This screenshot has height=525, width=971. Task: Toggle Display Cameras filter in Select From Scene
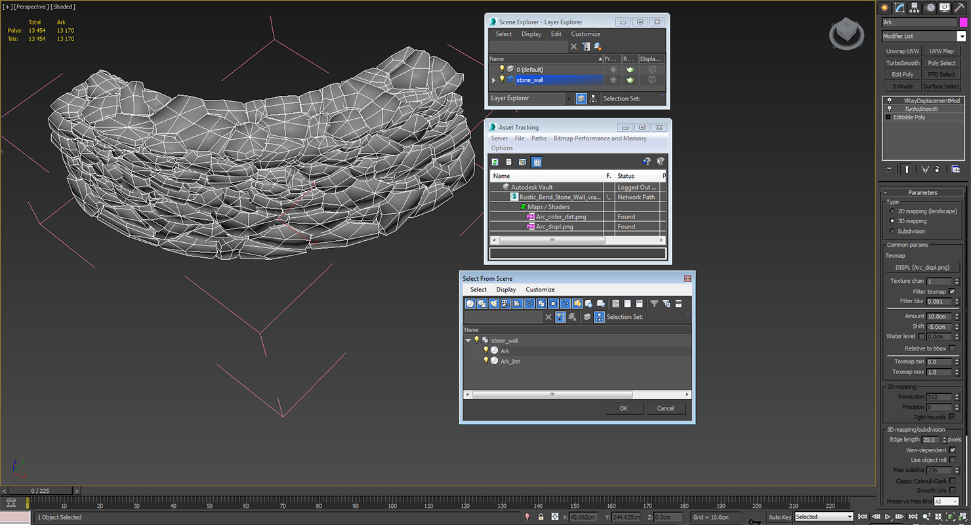click(505, 303)
